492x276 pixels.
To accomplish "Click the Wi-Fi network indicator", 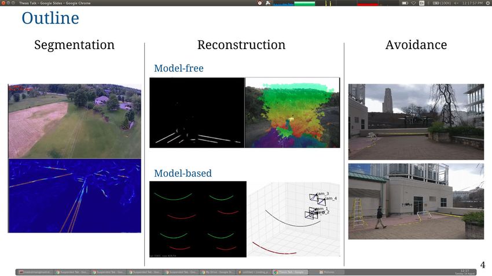I will 413,3.
